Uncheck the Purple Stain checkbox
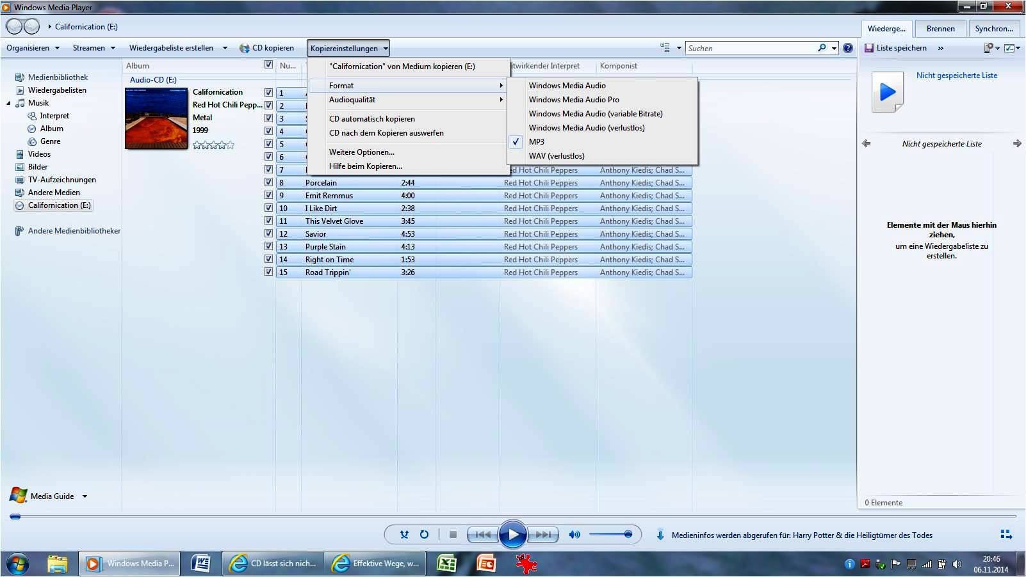Screen dimensions: 1026x577 (268, 246)
